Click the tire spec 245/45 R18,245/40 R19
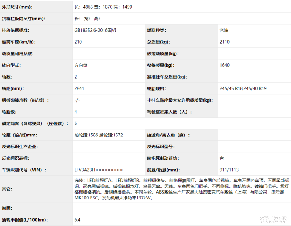291x226 pixels. tap(243, 88)
